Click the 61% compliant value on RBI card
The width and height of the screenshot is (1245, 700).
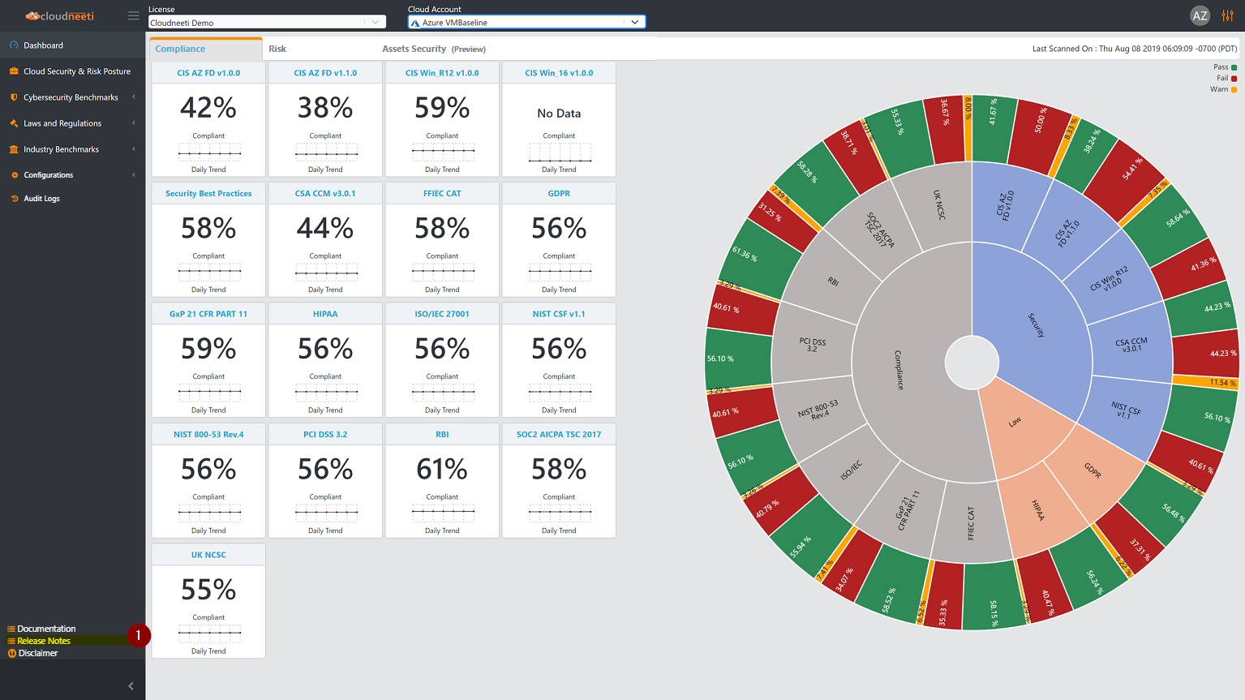[442, 469]
